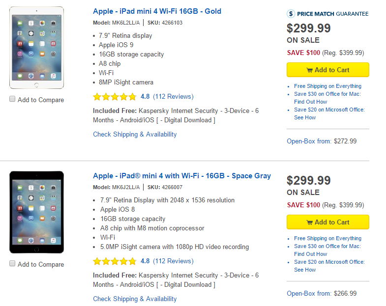
Task: Click the Price Match Guarantee dollar icon
Action: pos(291,14)
